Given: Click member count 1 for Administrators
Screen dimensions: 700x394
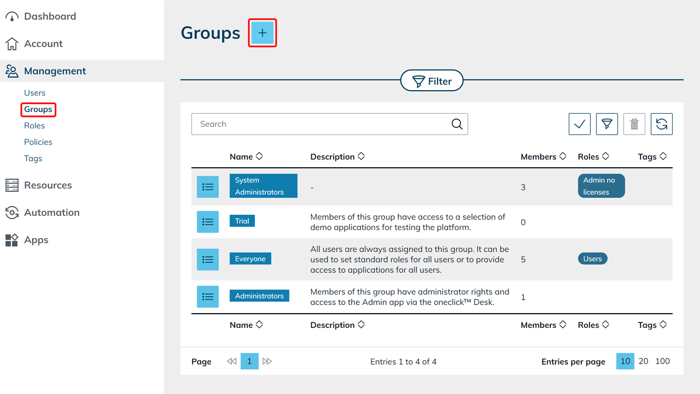Looking at the screenshot, I should (523, 297).
